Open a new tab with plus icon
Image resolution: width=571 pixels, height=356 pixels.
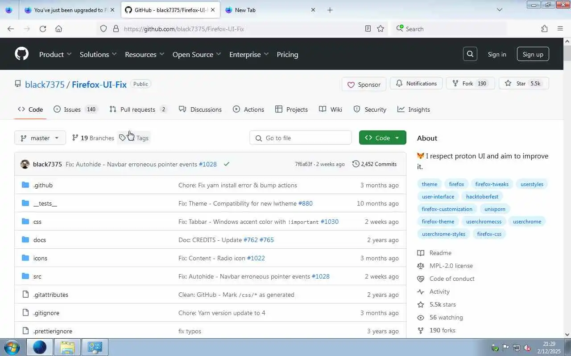pos(330,10)
